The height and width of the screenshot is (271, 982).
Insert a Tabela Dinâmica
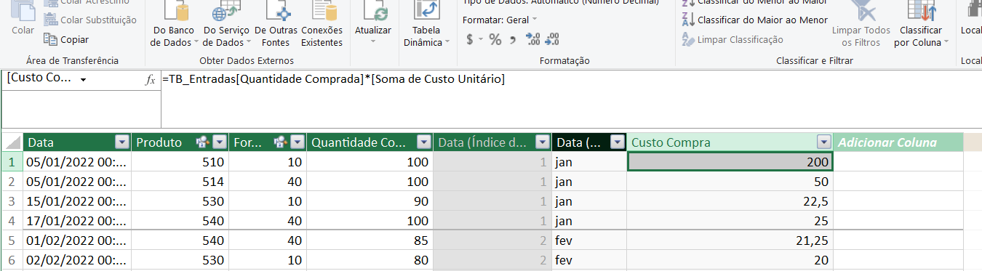426,25
